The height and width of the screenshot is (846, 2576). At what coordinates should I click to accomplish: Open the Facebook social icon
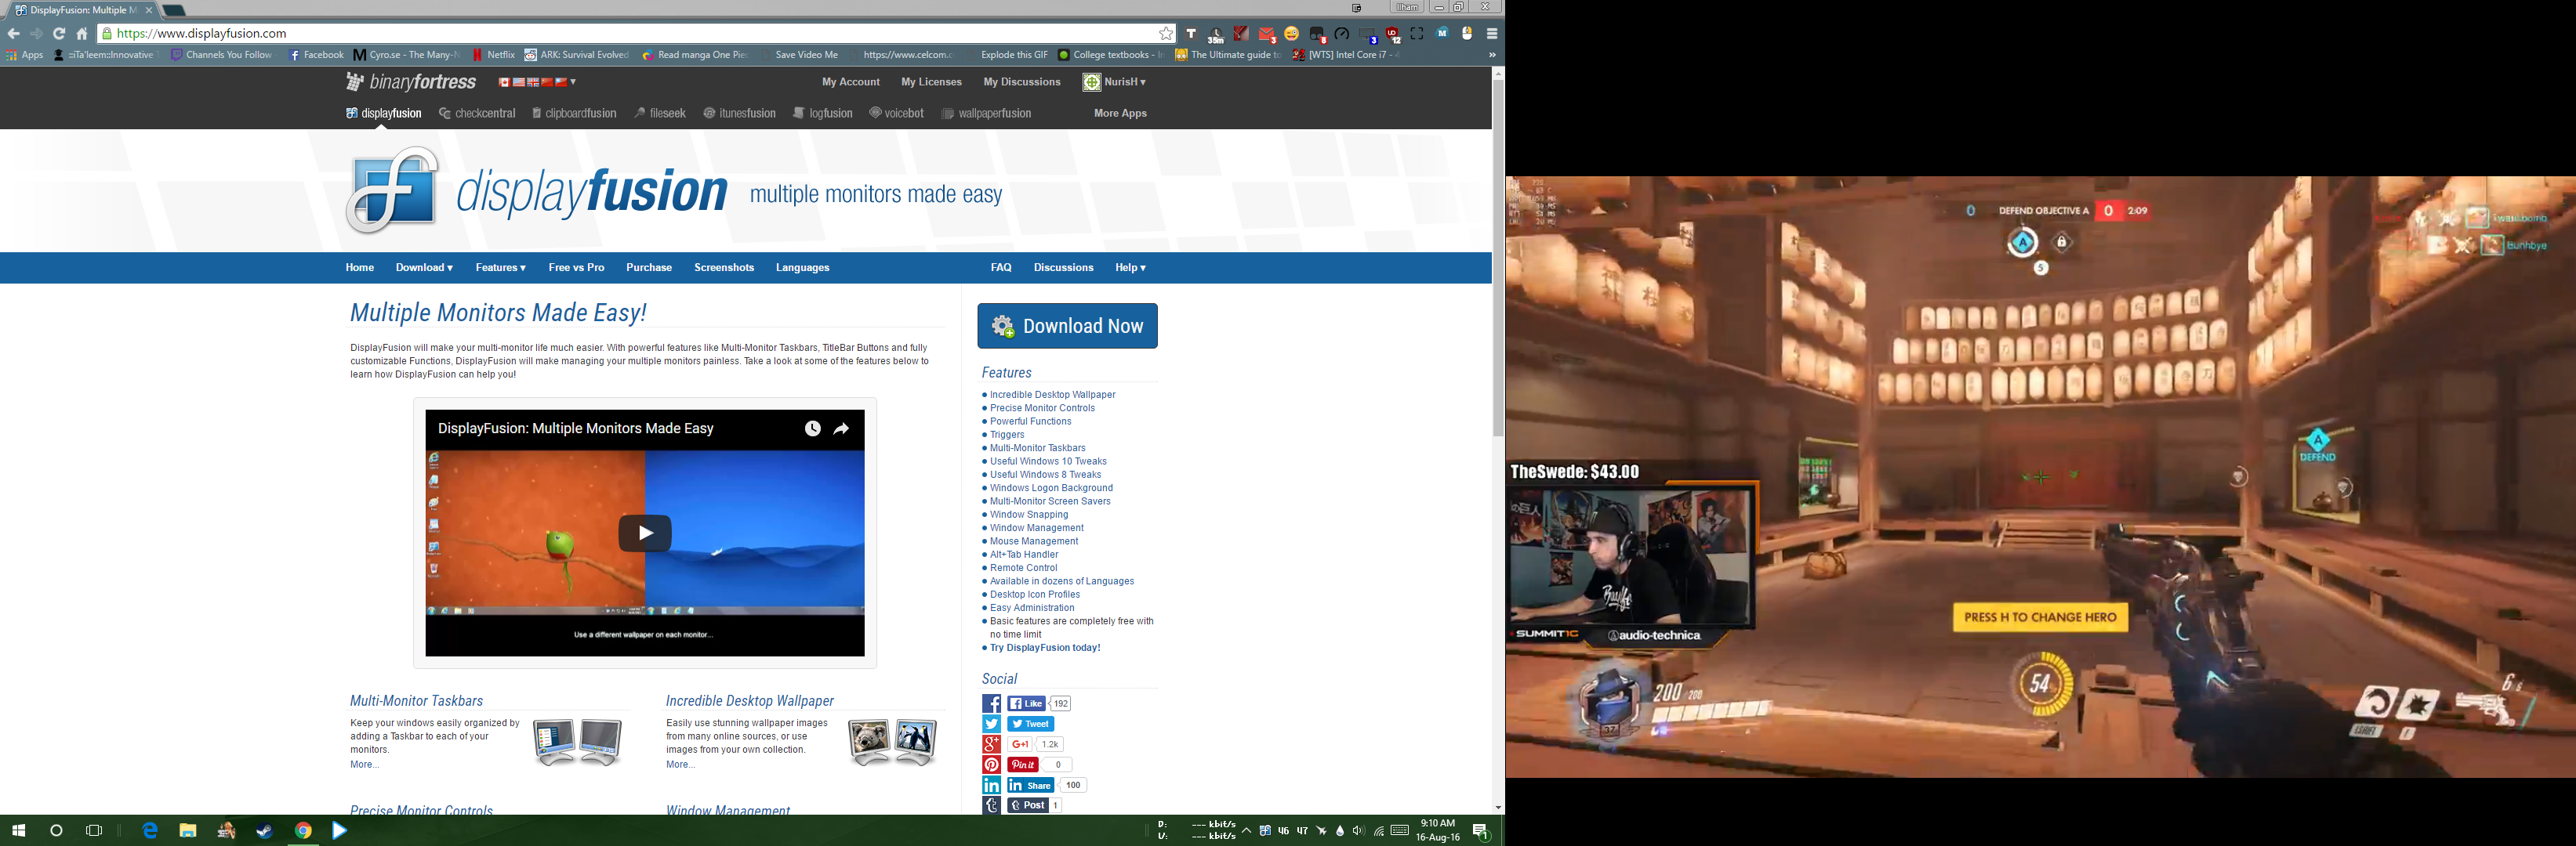(x=991, y=703)
